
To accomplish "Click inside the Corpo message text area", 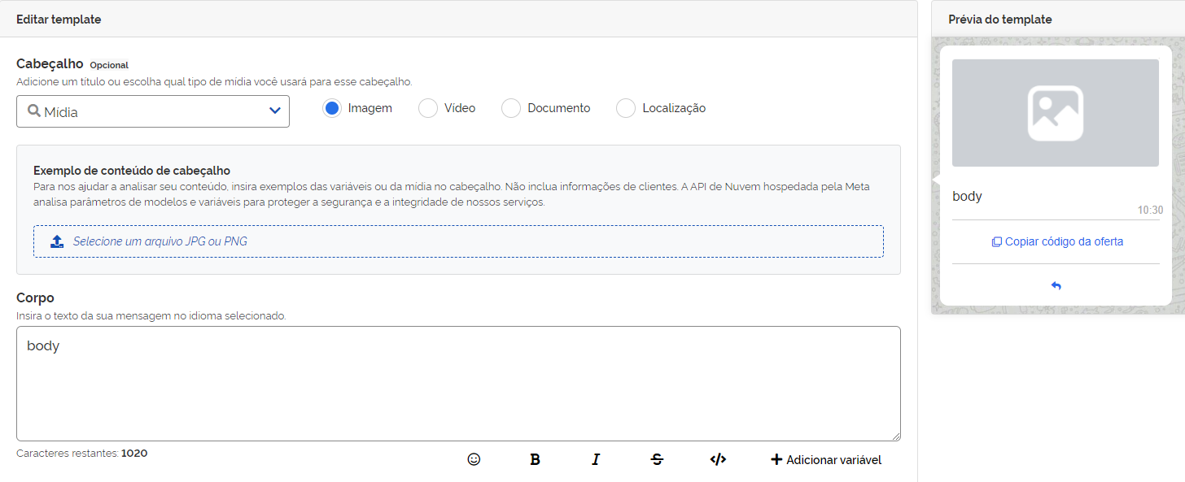I will tap(458, 384).
